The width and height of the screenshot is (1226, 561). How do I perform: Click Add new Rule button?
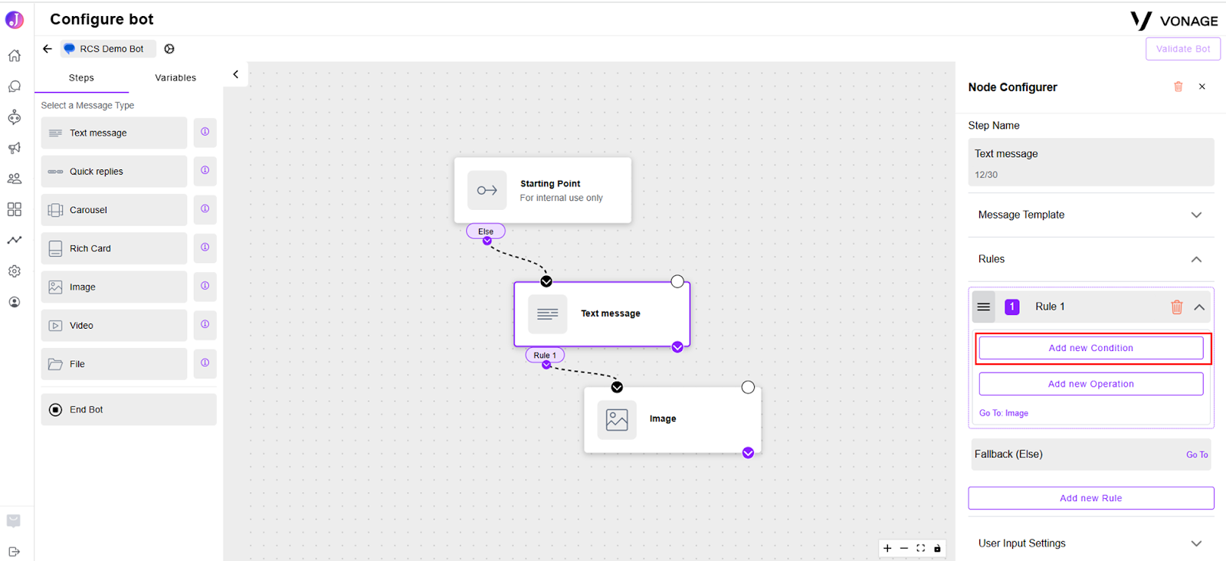pyautogui.click(x=1091, y=498)
